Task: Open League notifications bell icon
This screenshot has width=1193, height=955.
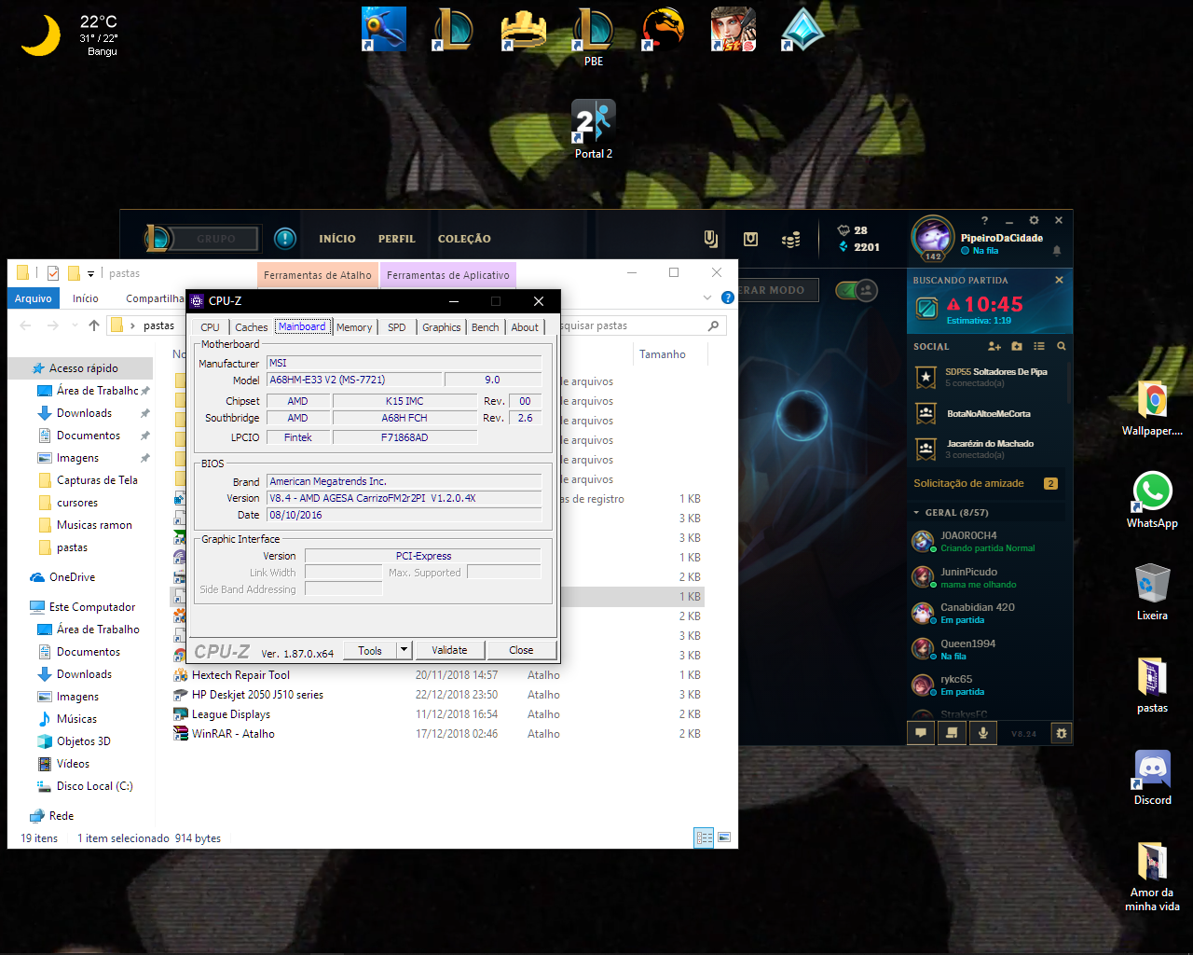Action: (1057, 250)
